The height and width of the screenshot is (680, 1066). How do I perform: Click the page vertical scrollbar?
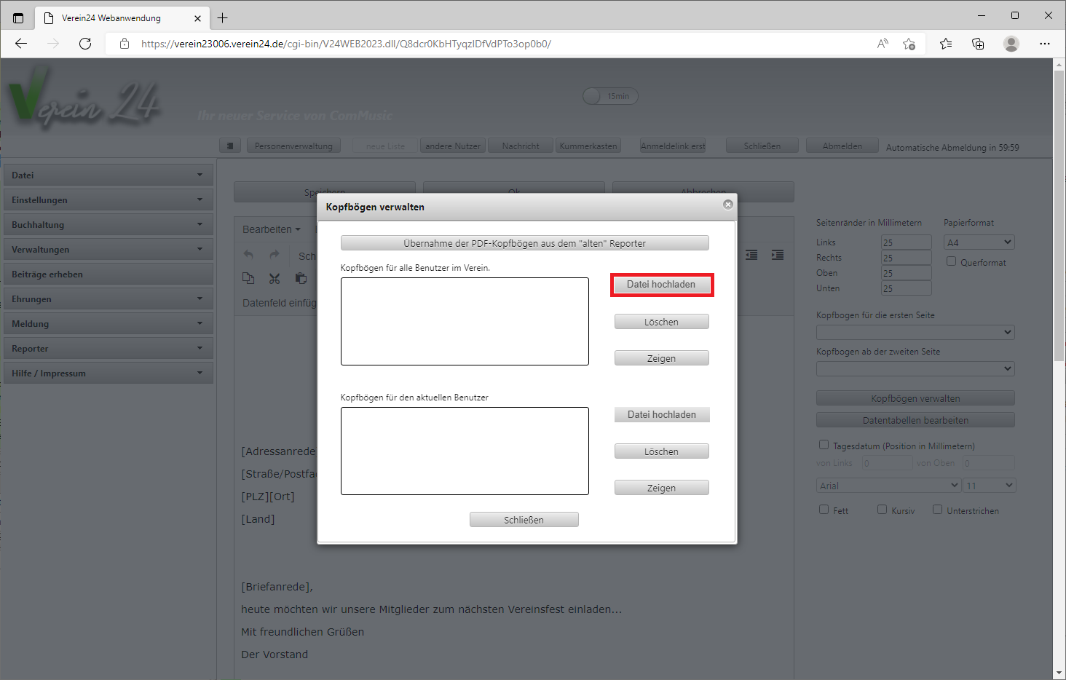click(x=1059, y=216)
